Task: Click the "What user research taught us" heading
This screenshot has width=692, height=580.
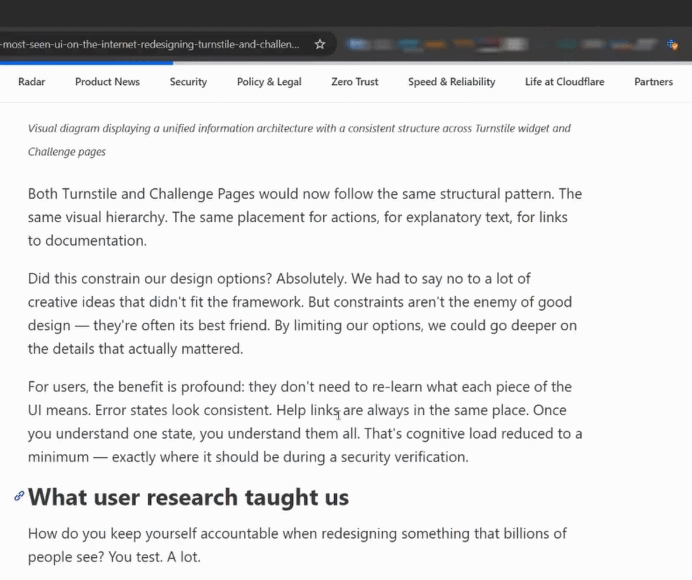Action: click(x=188, y=497)
